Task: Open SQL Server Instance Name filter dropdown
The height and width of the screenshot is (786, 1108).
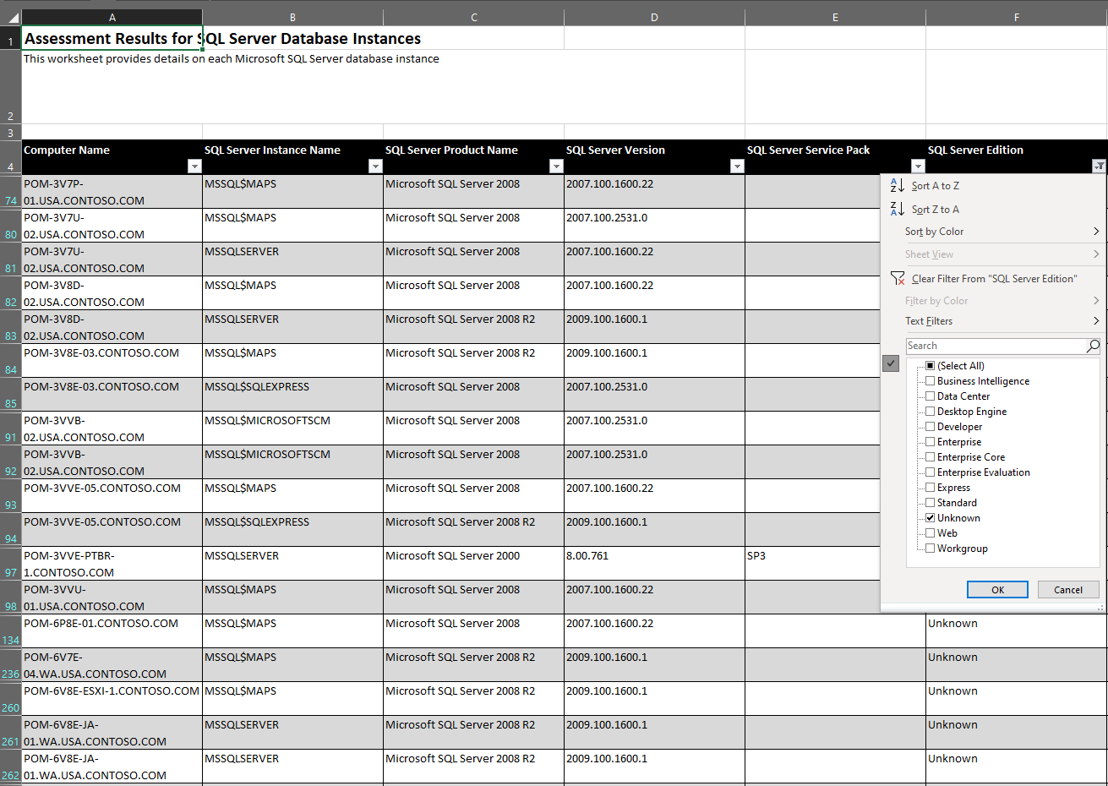Action: tap(375, 166)
